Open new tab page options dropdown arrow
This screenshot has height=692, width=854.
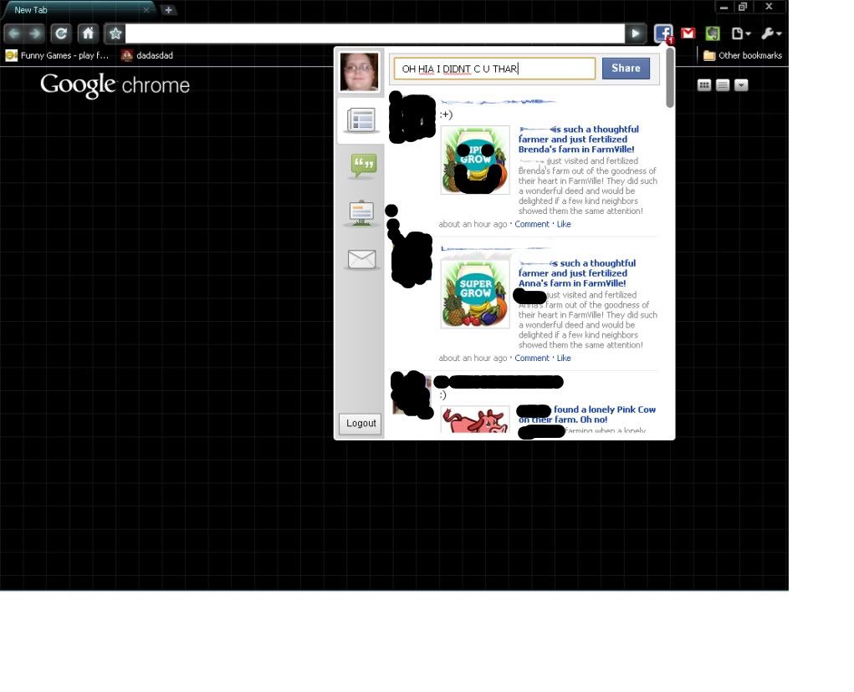click(741, 85)
